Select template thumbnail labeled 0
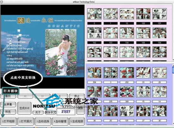The width and height of the screenshot is (174, 128). [94, 14]
